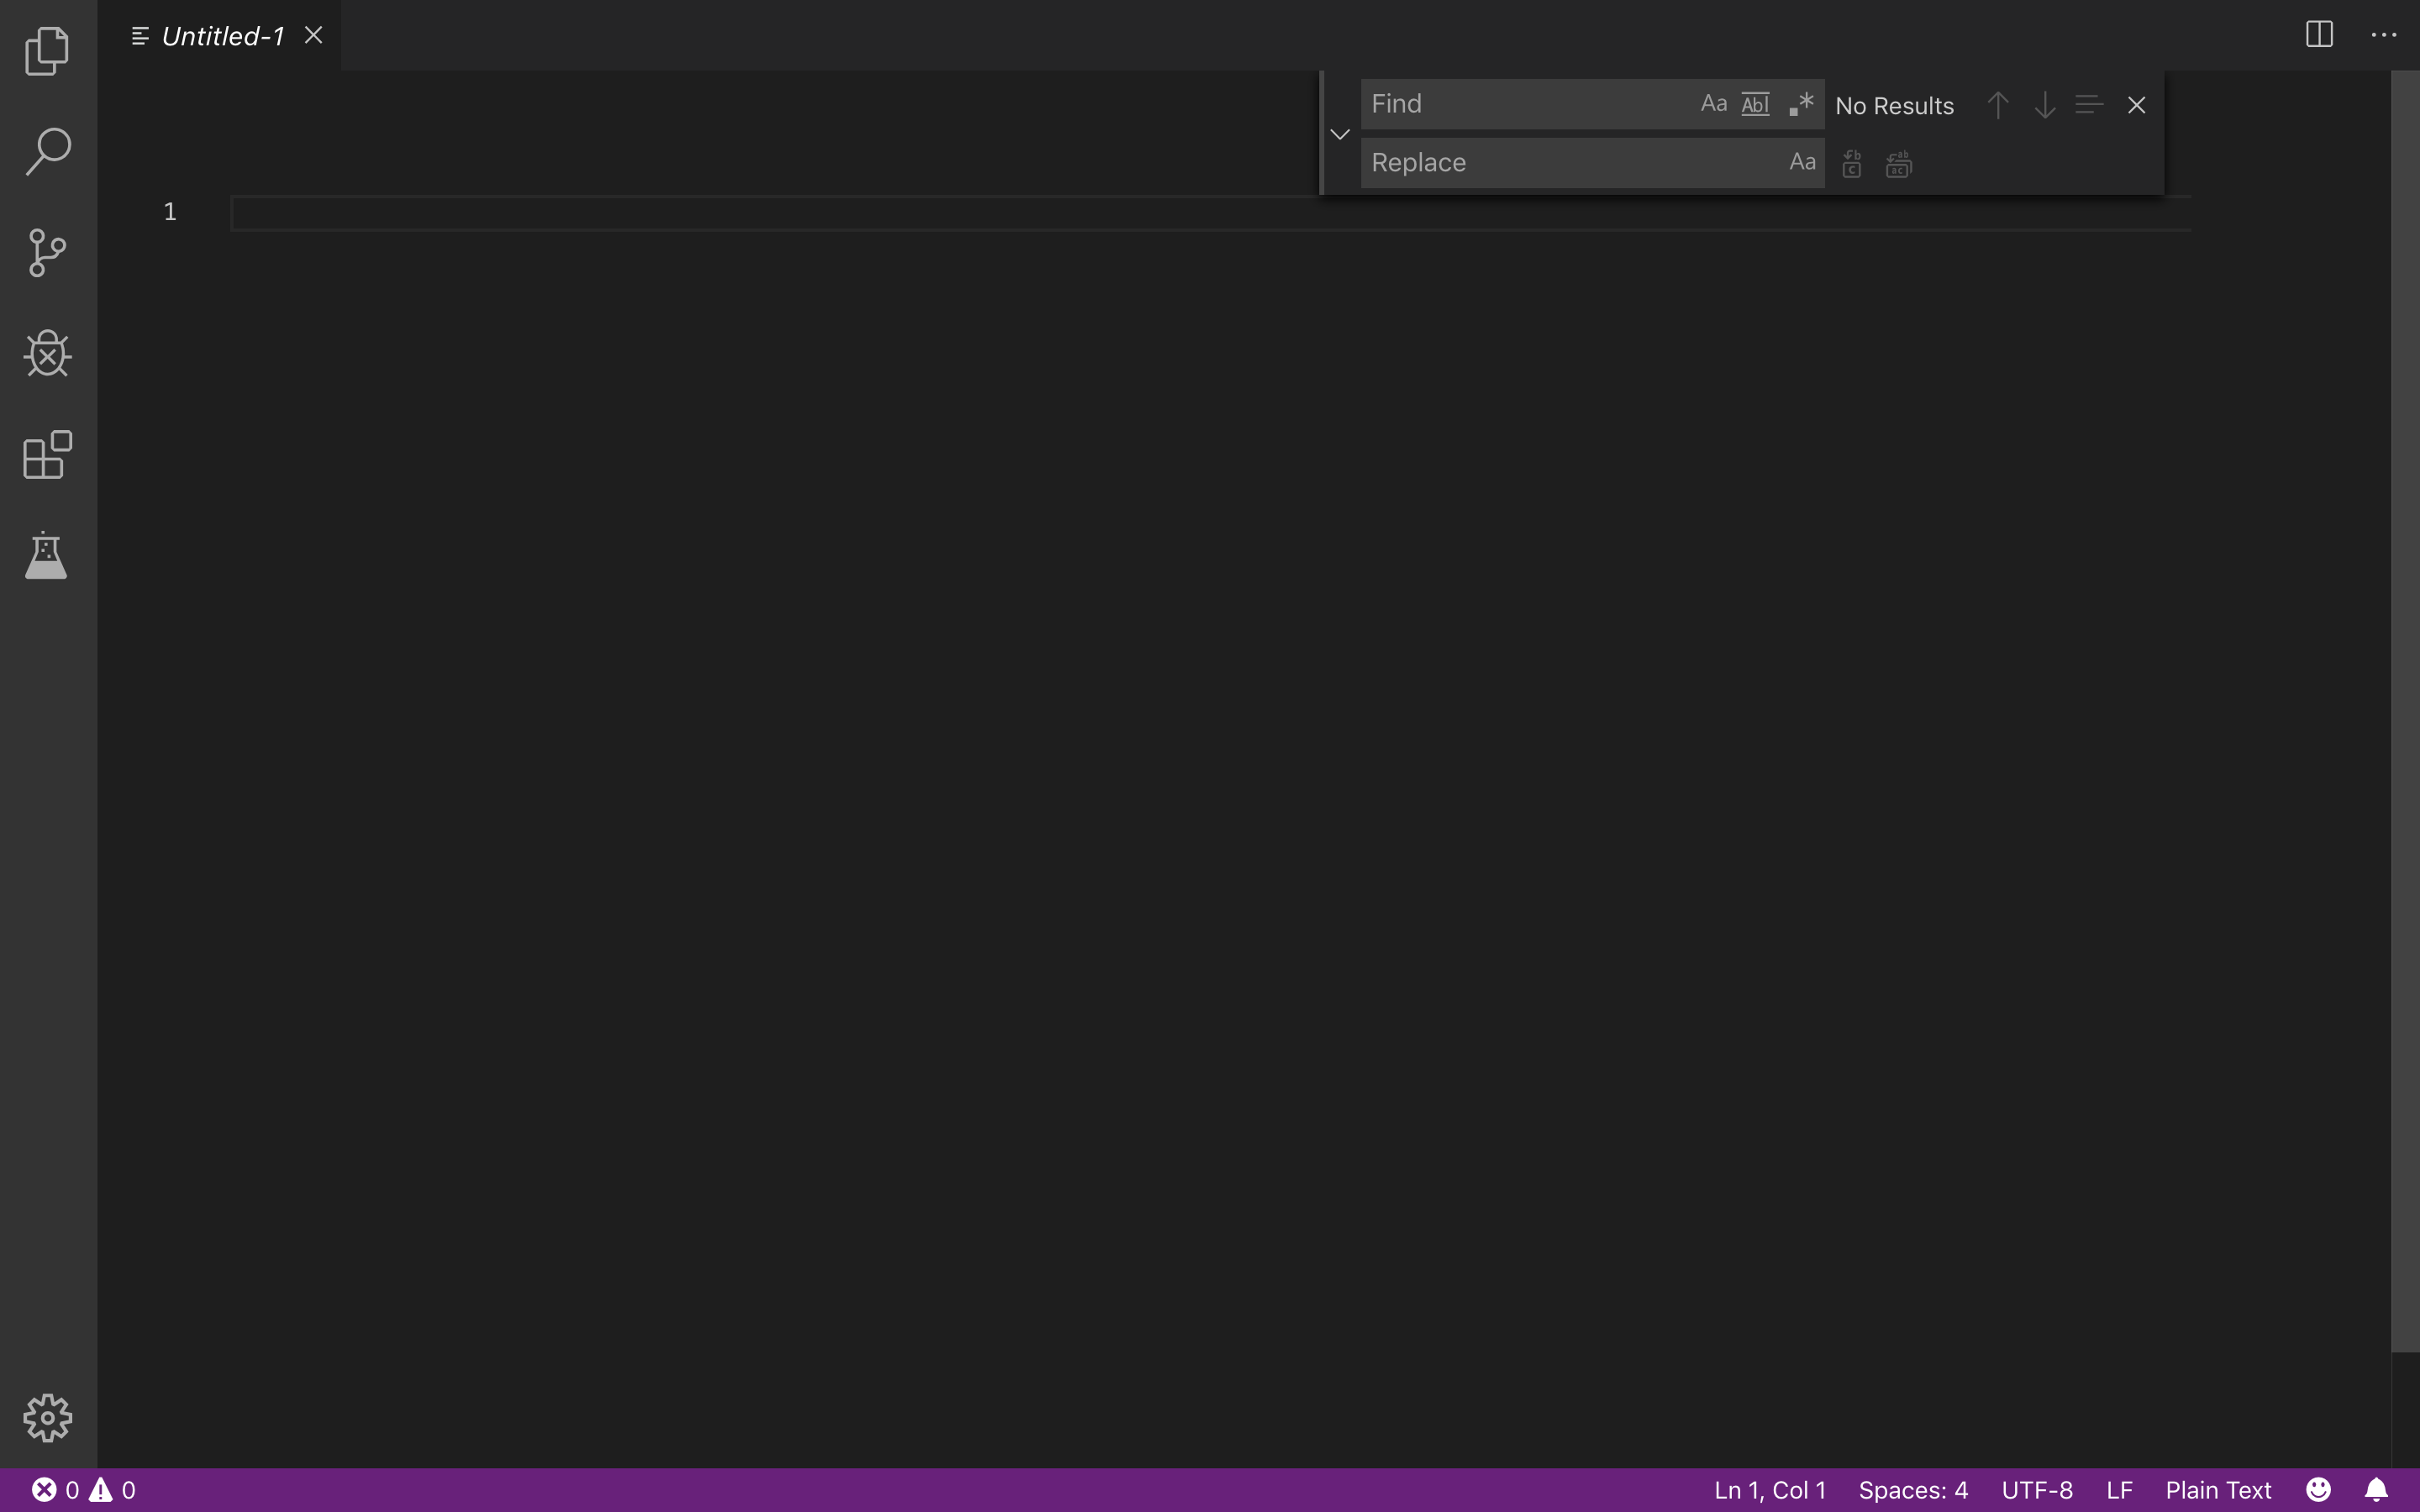2420x1512 pixels.
Task: Open the editor More Actions menu
Action: (x=2384, y=34)
